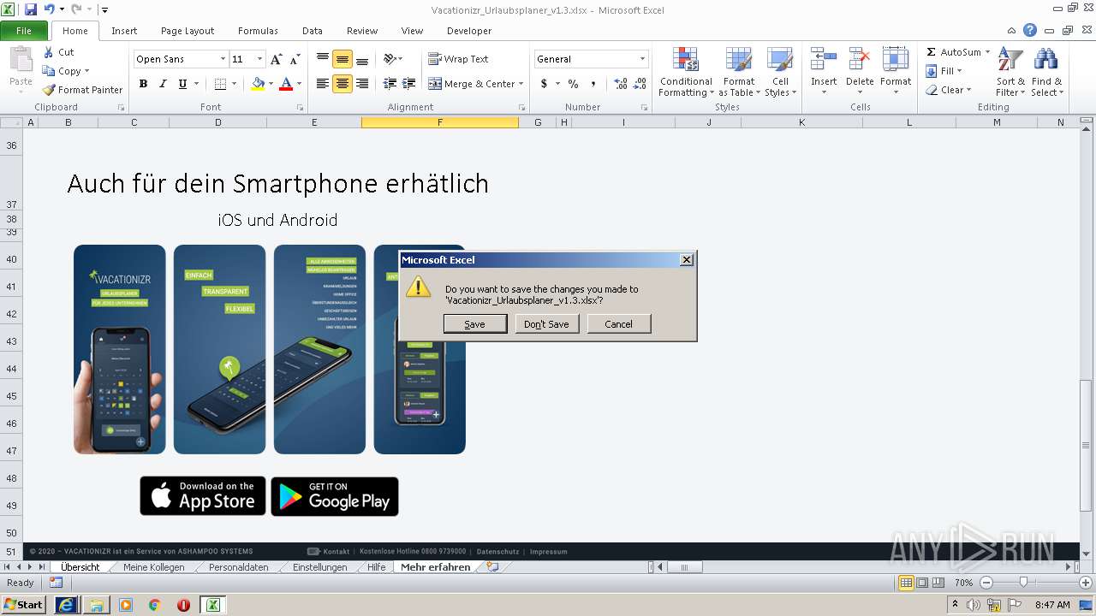Image resolution: width=1096 pixels, height=616 pixels.
Task: Increase font size with Grow Font icon
Action: (x=276, y=59)
